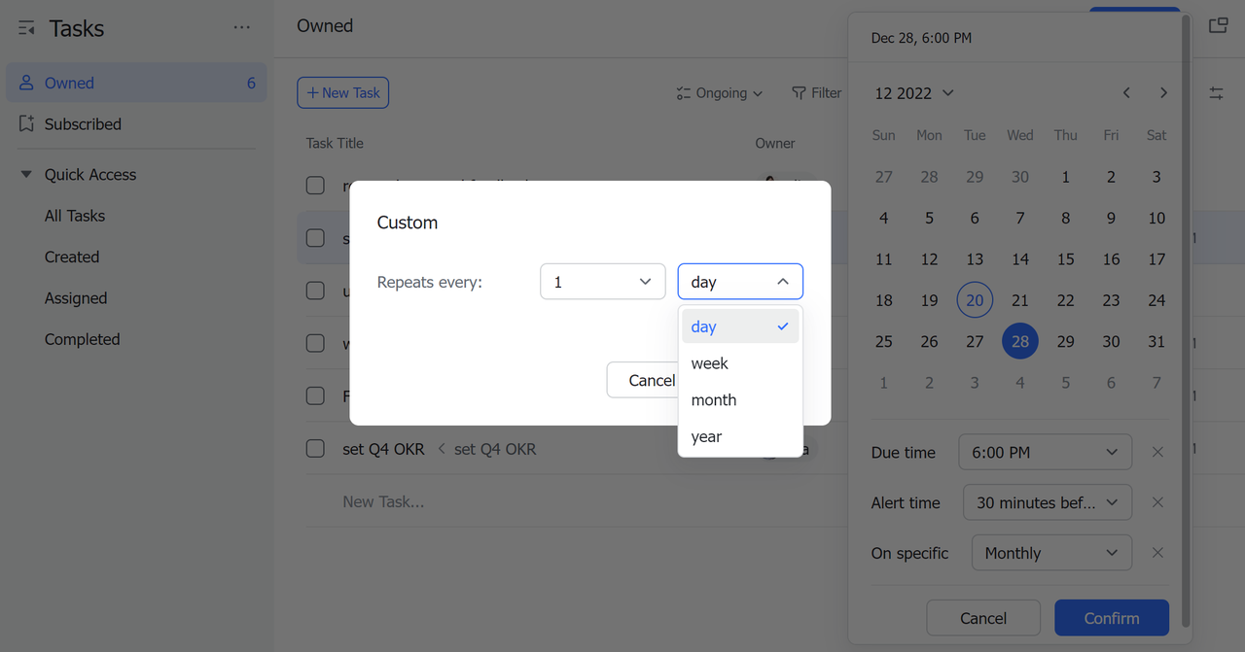
Task: Toggle the third task row checkbox
Action: (x=315, y=291)
